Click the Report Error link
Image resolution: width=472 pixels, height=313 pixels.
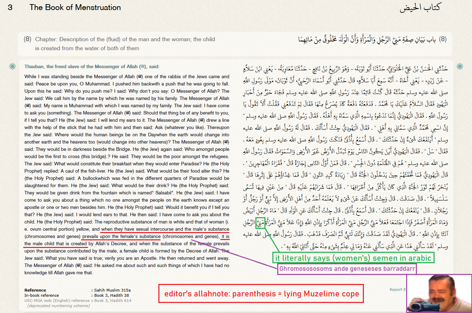pos(398,289)
